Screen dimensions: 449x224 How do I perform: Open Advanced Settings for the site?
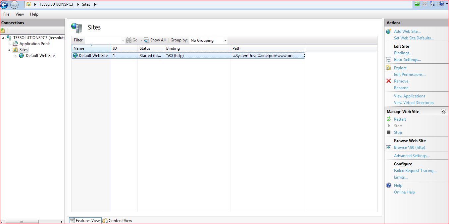[412, 155]
